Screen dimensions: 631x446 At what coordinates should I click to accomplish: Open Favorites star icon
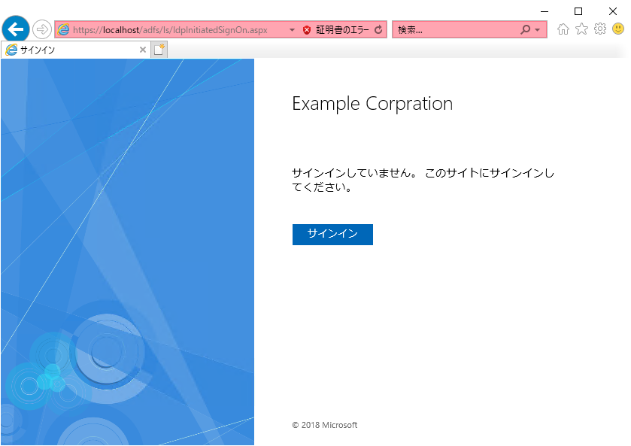(x=581, y=29)
